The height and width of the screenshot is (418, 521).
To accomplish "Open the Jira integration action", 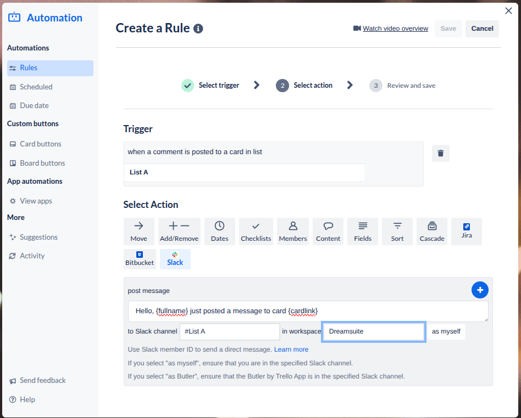I will tap(466, 231).
